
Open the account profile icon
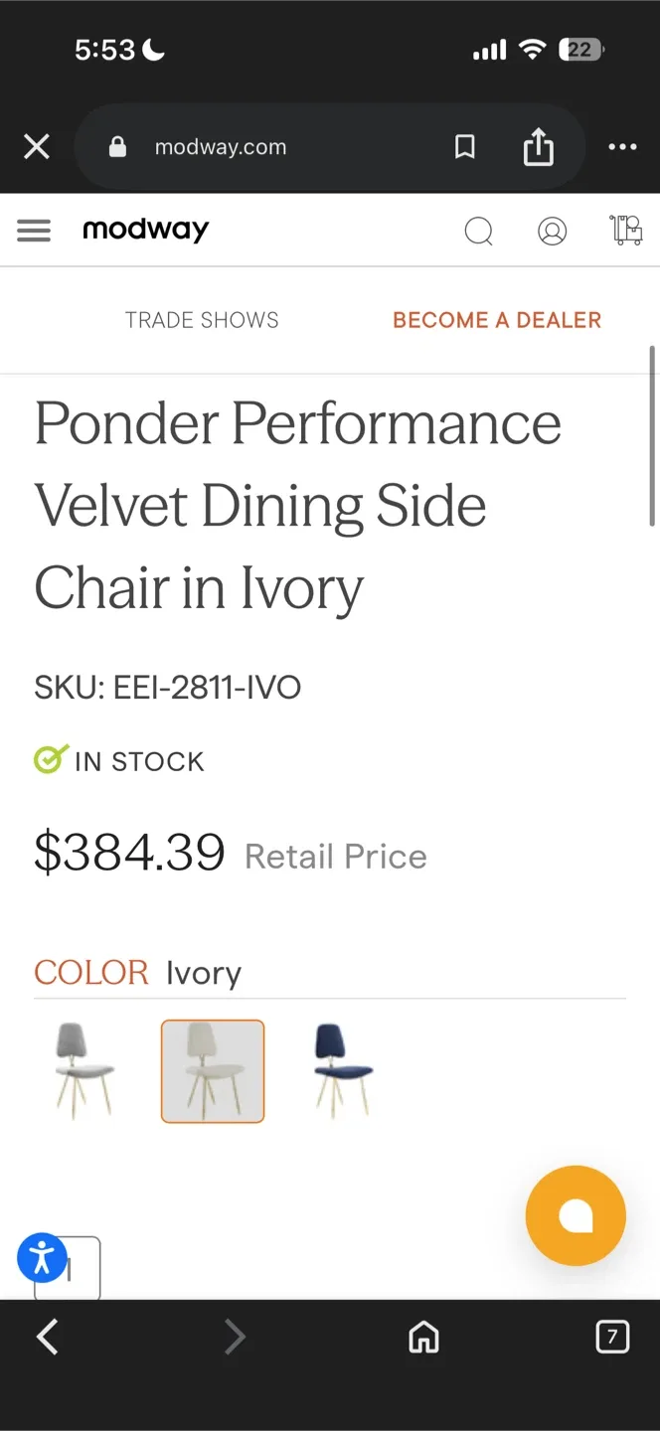tap(553, 231)
